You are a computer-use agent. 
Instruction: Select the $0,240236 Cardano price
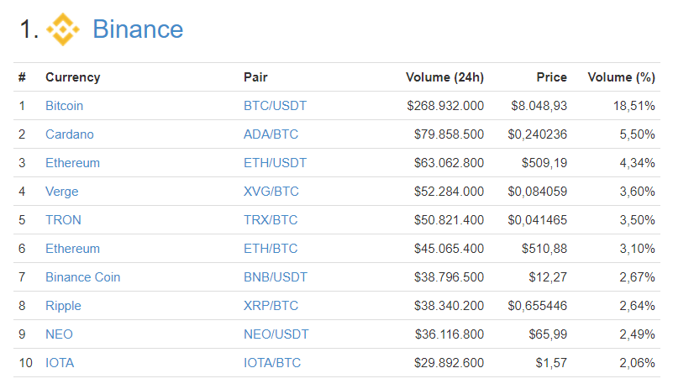[x=538, y=134]
